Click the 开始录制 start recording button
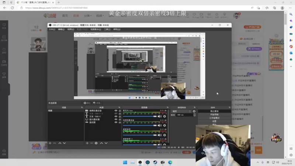This screenshot has height=166, width=295. point(214,114)
